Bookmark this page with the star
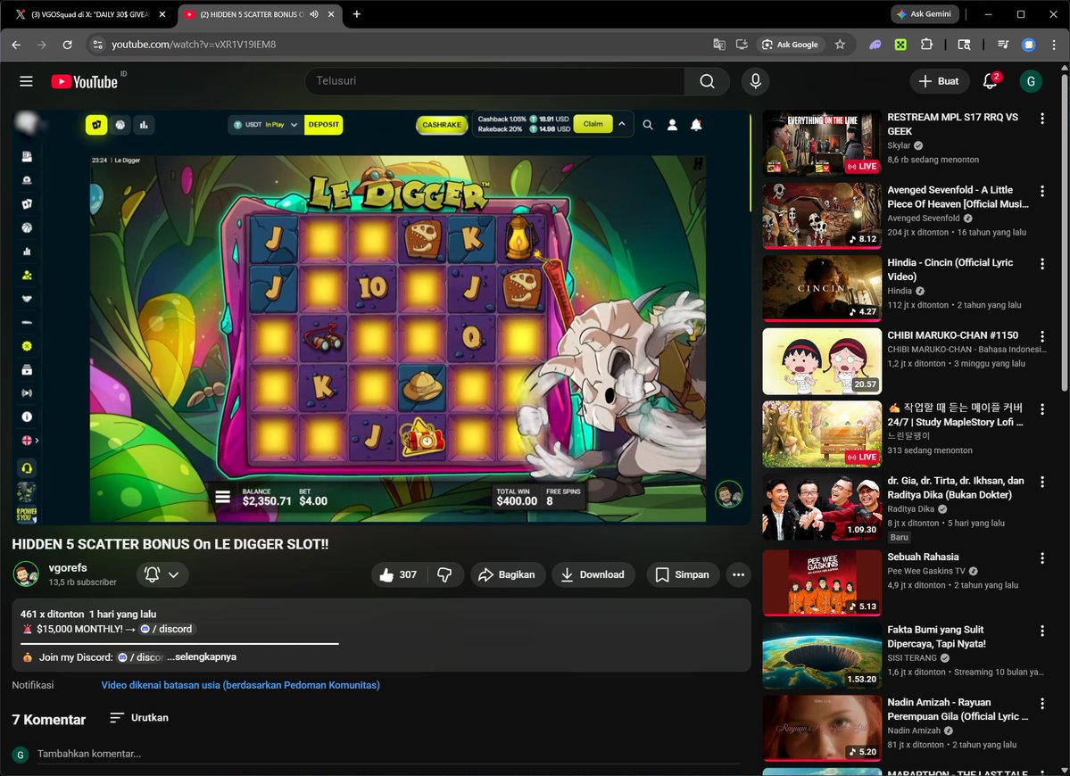1070x776 pixels. (840, 45)
